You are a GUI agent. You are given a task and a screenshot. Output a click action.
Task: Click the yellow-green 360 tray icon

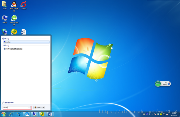pyautogui.click(x=161, y=114)
